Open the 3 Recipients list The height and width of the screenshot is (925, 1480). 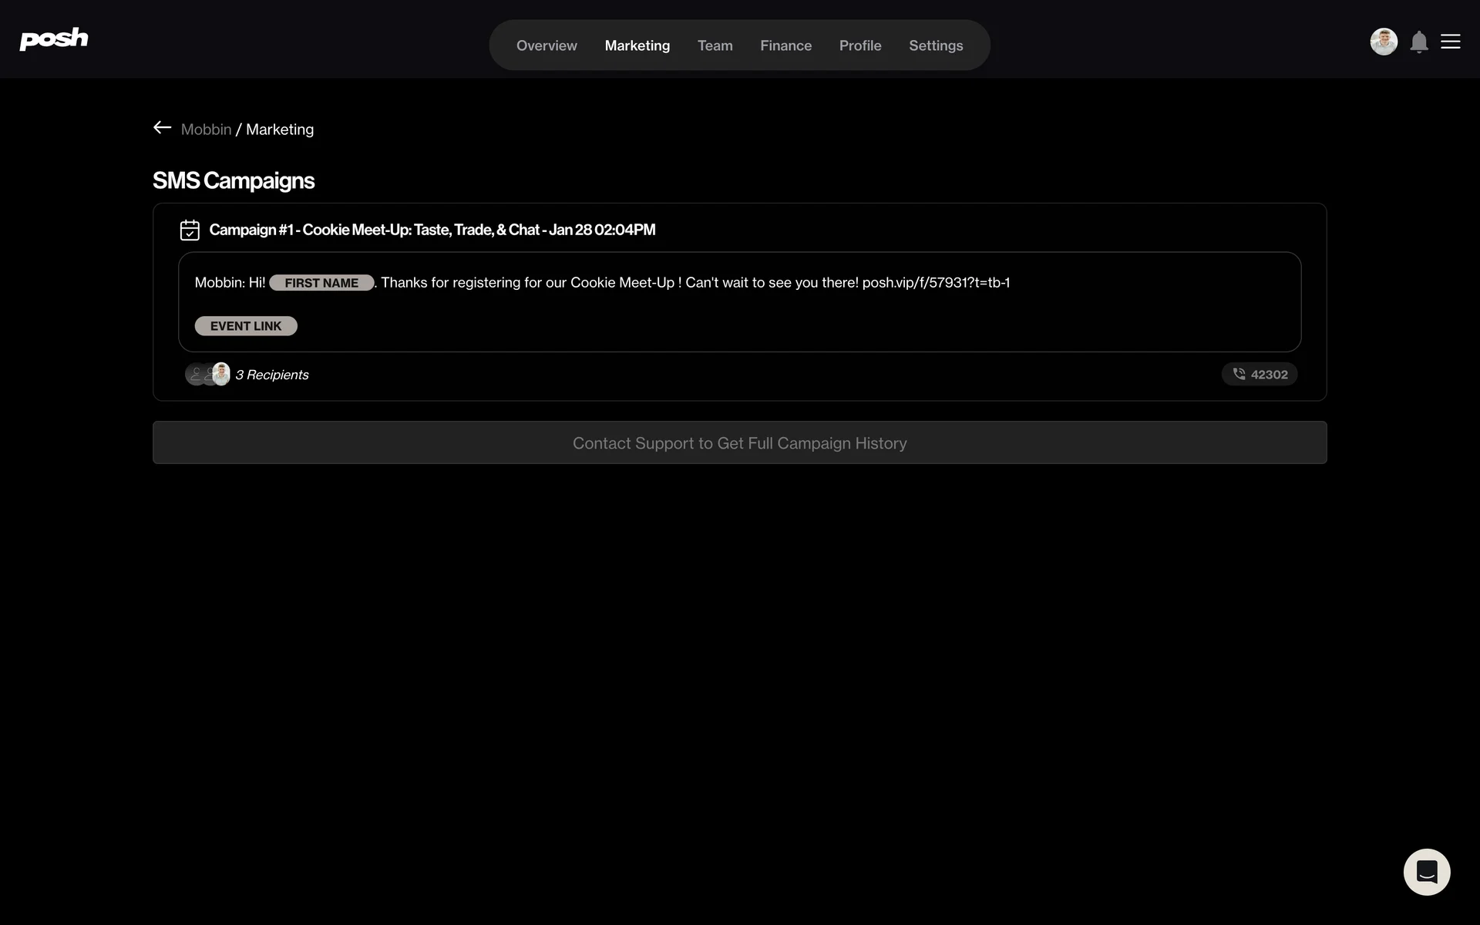click(272, 375)
